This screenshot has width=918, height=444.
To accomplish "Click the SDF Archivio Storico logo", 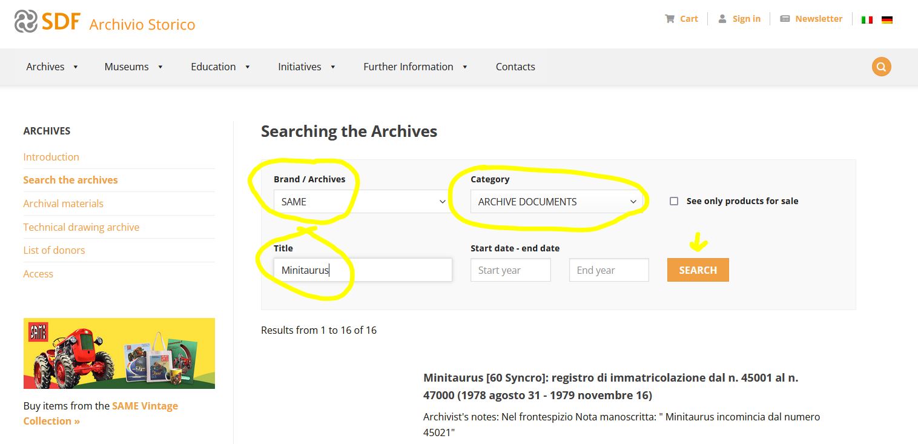I will pyautogui.click(x=105, y=22).
